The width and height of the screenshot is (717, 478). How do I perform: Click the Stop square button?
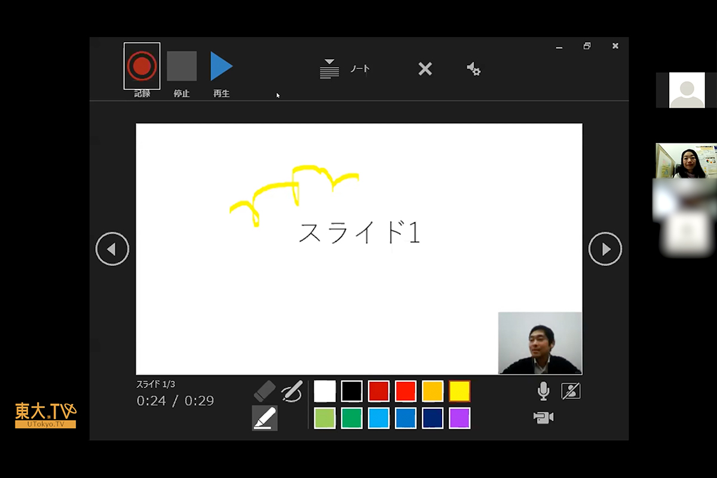click(182, 66)
